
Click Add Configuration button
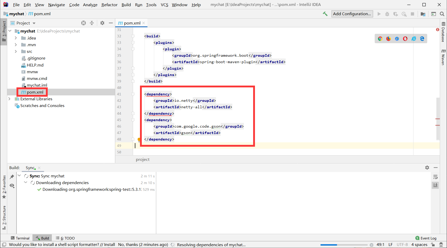[x=352, y=14]
